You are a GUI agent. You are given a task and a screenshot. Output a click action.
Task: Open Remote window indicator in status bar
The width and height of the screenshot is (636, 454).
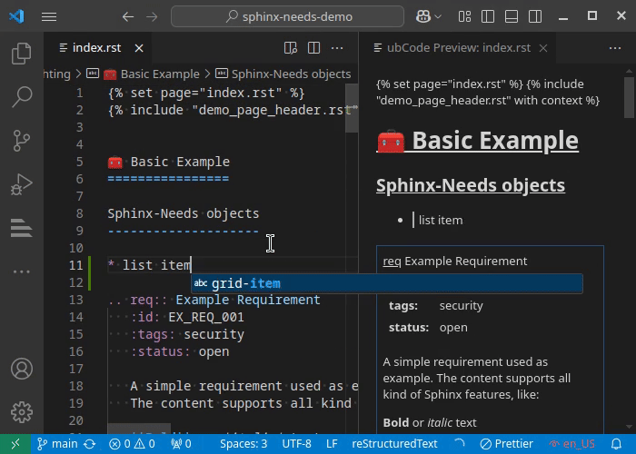pos(15,444)
